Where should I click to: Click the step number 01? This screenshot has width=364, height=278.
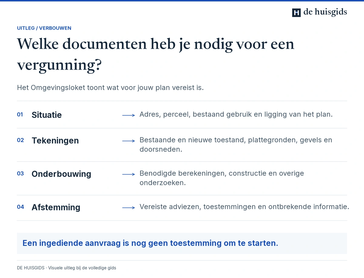tap(20, 115)
